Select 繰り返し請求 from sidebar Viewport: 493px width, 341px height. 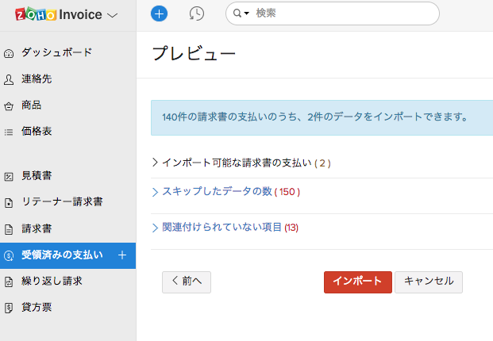[52, 281]
